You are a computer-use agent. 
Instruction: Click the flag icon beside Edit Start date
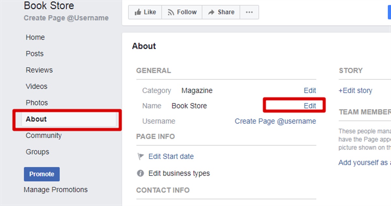pos(140,157)
